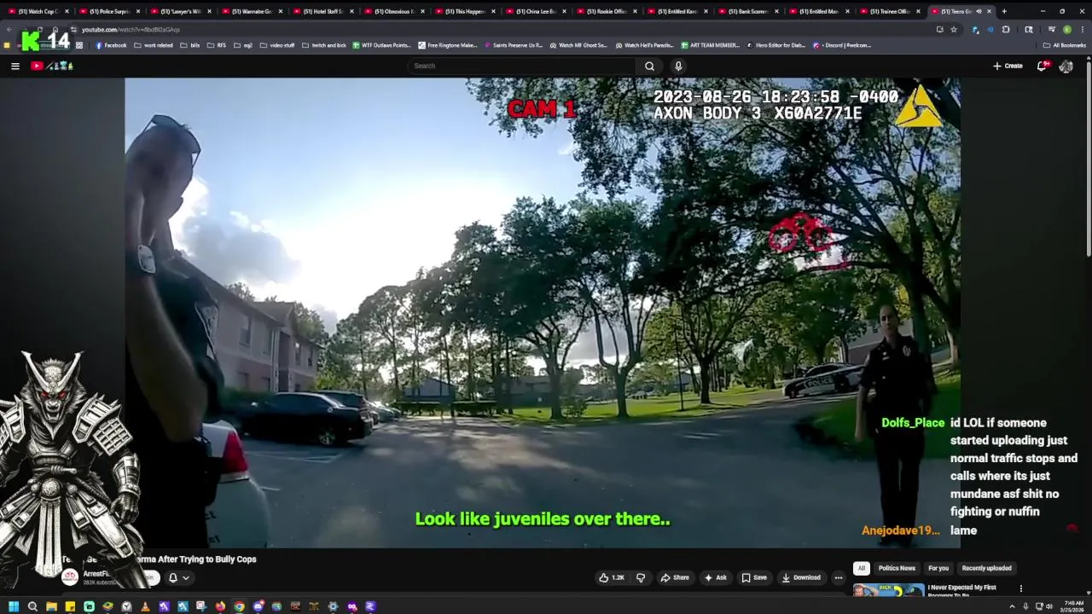The height and width of the screenshot is (614, 1092).
Task: Start voice search with the microphone
Action: pyautogui.click(x=678, y=66)
